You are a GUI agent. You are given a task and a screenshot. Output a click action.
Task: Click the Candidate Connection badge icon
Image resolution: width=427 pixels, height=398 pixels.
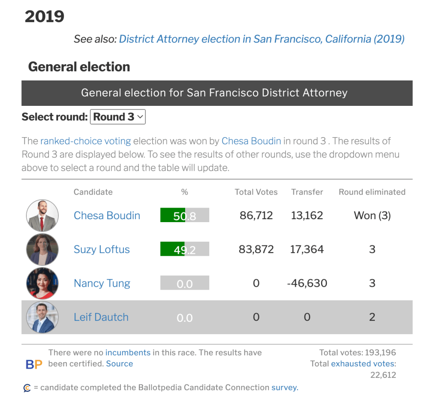27,388
